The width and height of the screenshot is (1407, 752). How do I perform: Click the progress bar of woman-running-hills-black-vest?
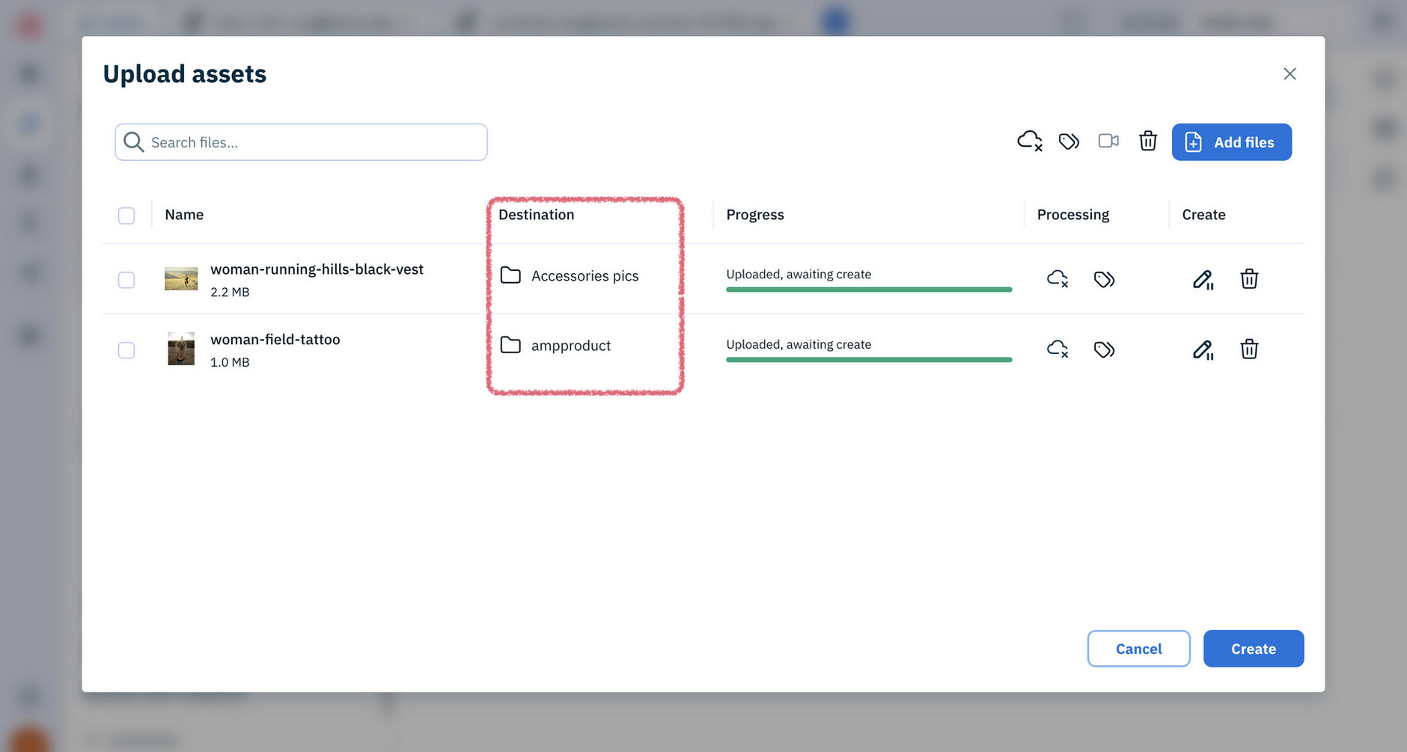pyautogui.click(x=869, y=290)
